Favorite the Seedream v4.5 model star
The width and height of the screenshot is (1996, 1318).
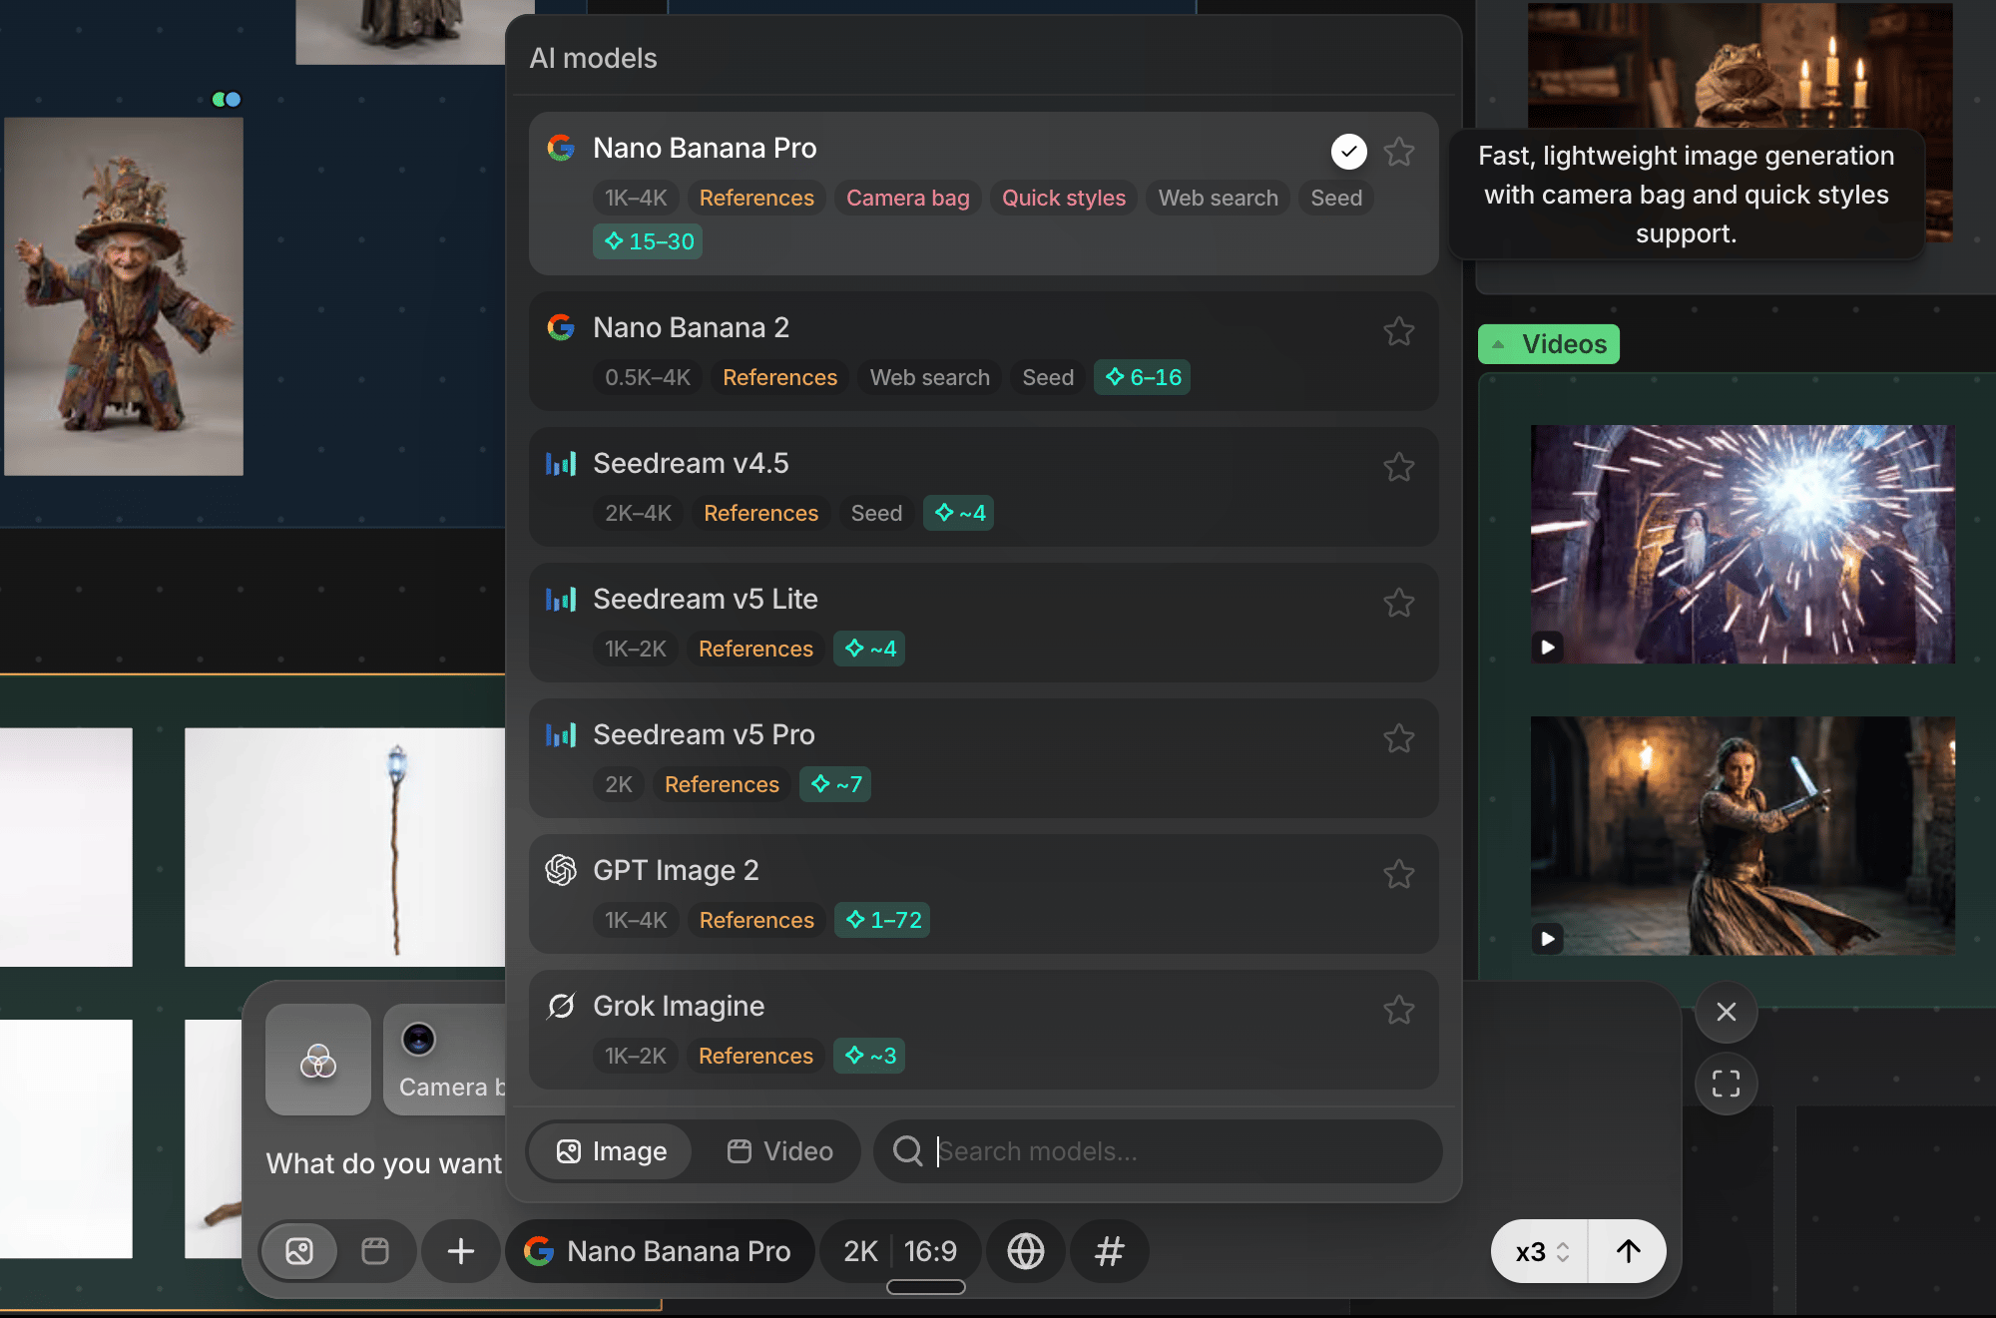[1399, 467]
